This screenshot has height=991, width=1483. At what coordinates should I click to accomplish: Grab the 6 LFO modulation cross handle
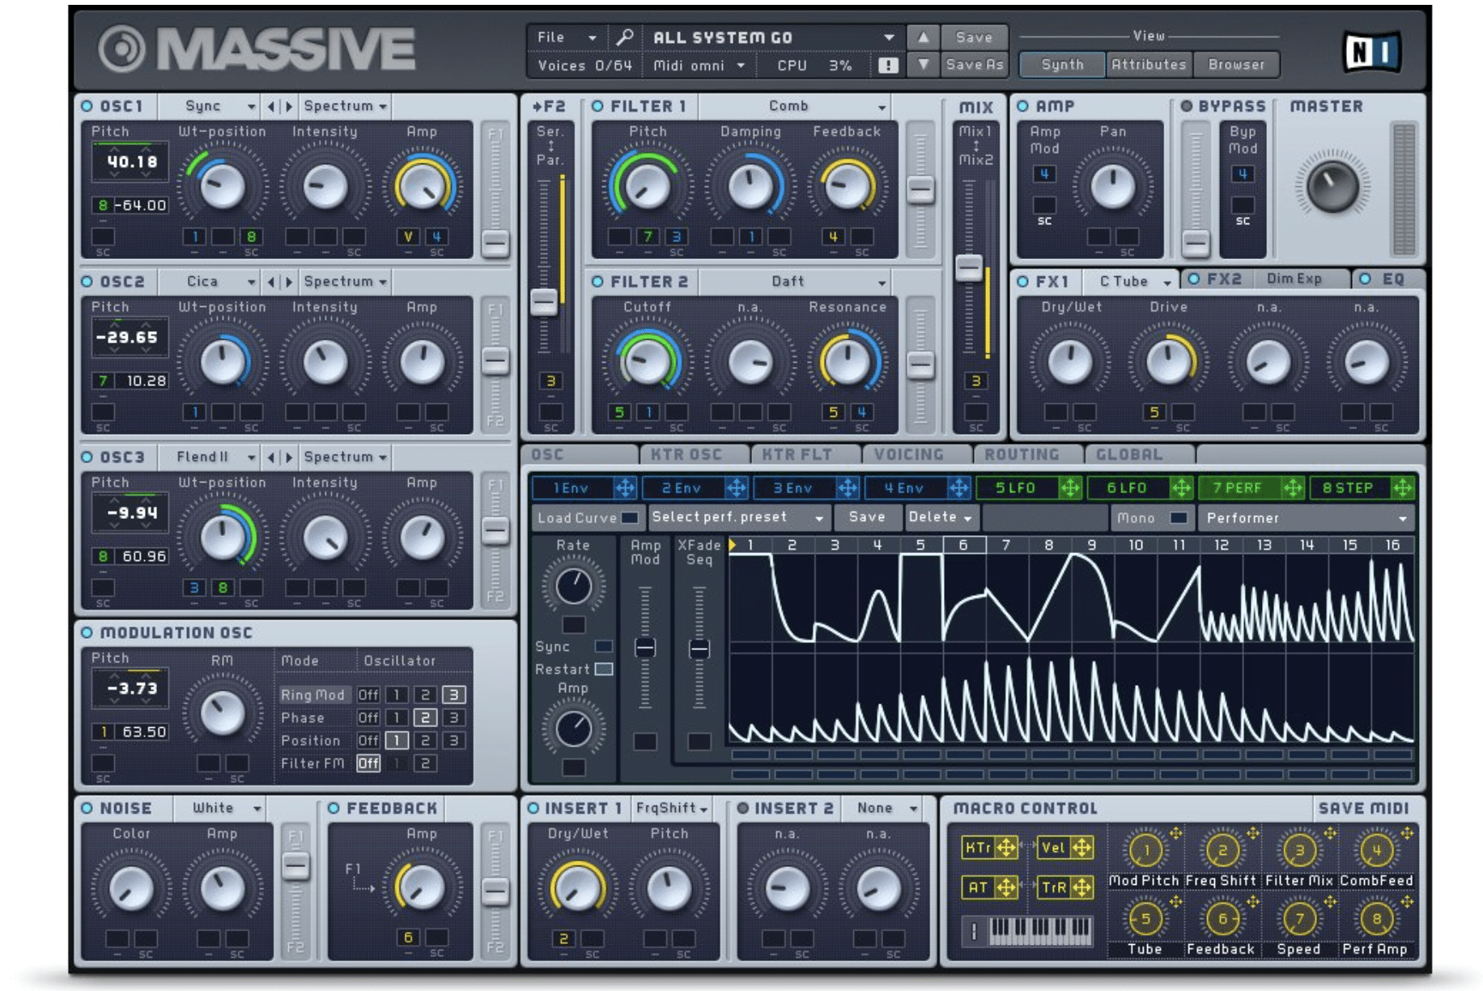pyautogui.click(x=1181, y=488)
